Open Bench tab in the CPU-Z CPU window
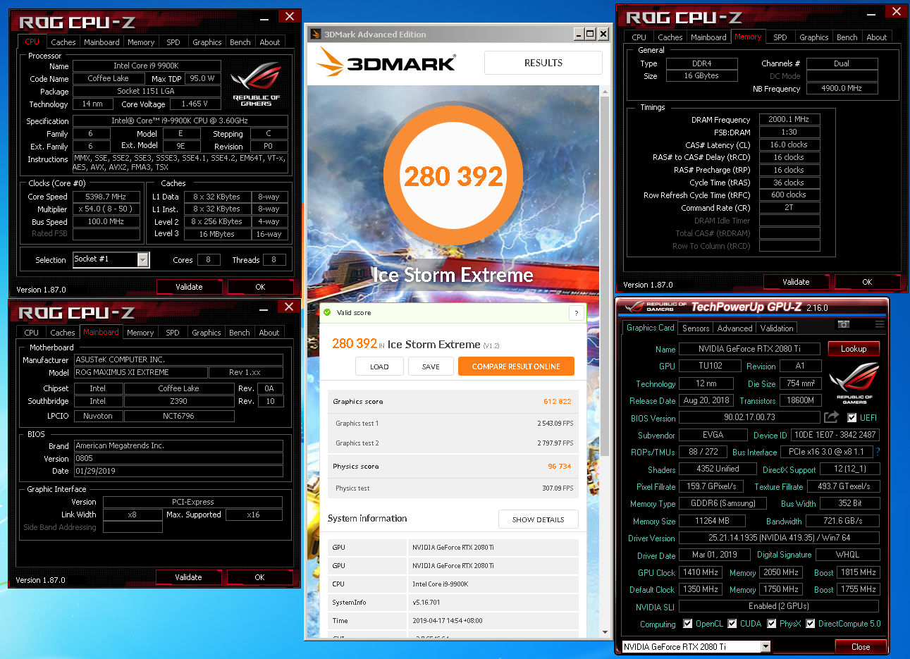The height and width of the screenshot is (659, 910). tap(240, 42)
